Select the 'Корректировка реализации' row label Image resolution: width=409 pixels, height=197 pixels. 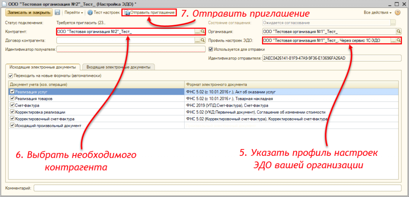point(40,112)
